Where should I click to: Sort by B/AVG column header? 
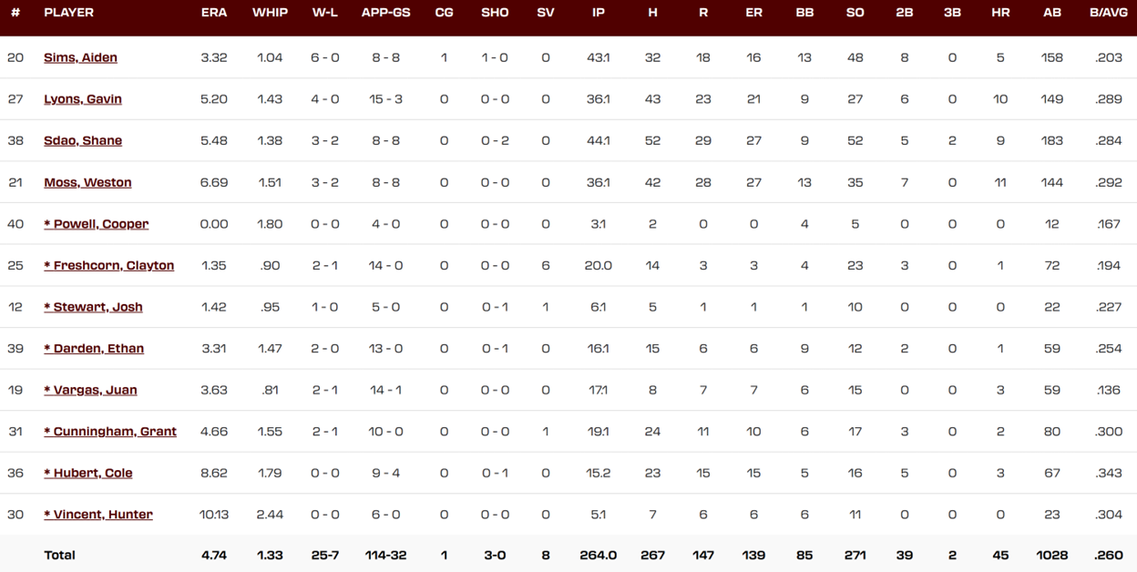tap(1109, 13)
